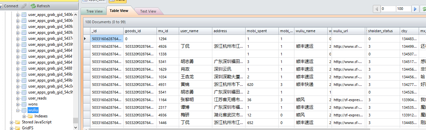Go to the next page of documents
Viewport: 426px width, 130px height.
tap(415, 9)
